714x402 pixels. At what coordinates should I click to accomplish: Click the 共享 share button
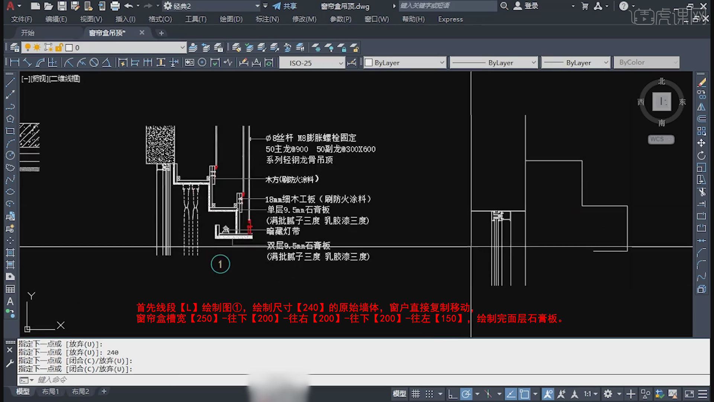pos(285,6)
